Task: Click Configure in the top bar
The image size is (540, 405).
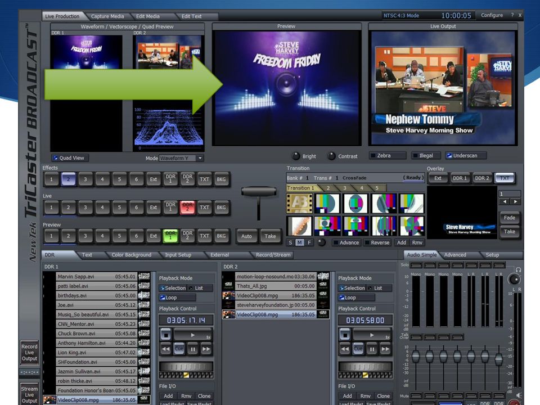Action: point(492,15)
